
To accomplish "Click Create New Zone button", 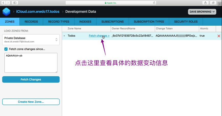I will click(x=31, y=102).
